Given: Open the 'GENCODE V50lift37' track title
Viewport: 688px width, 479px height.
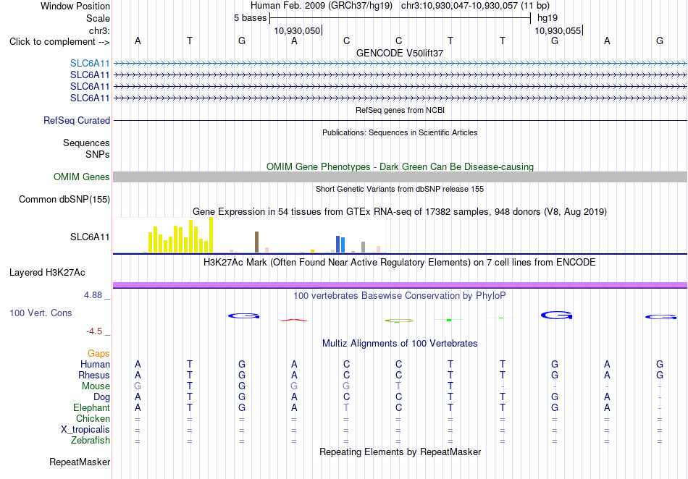Looking at the screenshot, I should pyautogui.click(x=400, y=53).
